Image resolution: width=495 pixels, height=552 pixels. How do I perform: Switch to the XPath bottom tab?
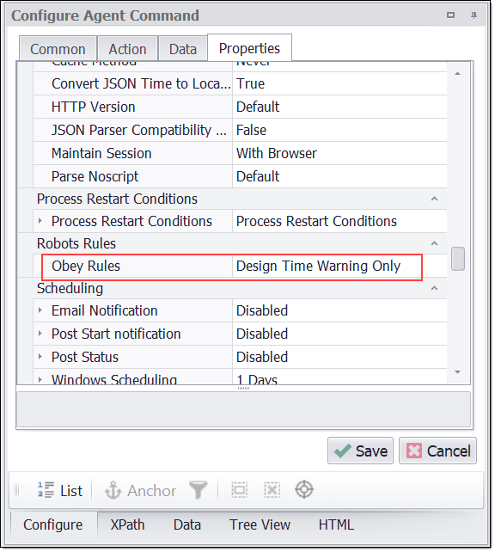[x=127, y=524]
